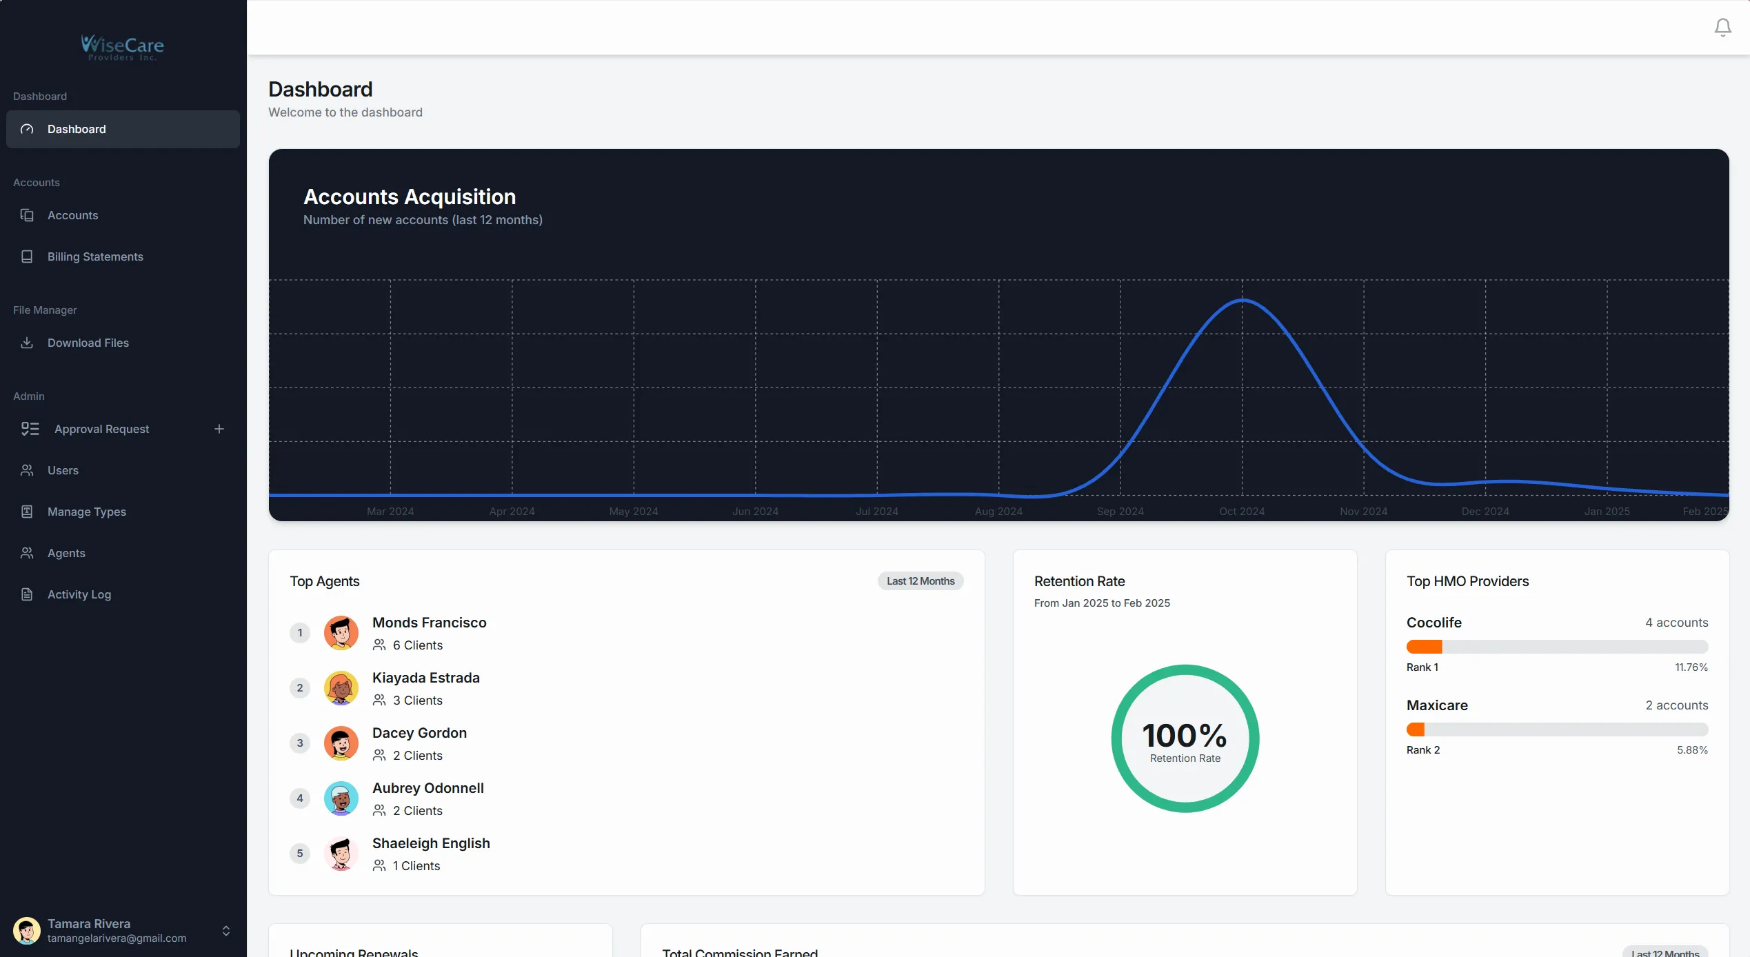Click the Agents sidebar icon
This screenshot has width=1750, height=957.
(27, 553)
